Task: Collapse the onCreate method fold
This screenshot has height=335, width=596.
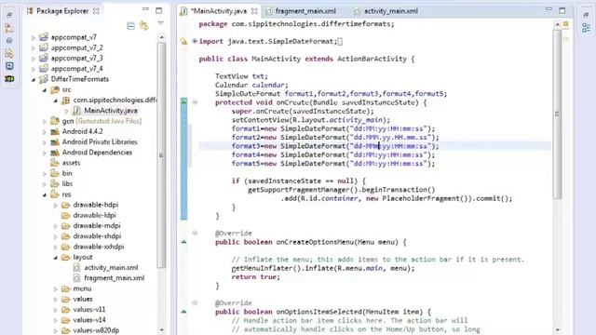Action: coord(195,101)
